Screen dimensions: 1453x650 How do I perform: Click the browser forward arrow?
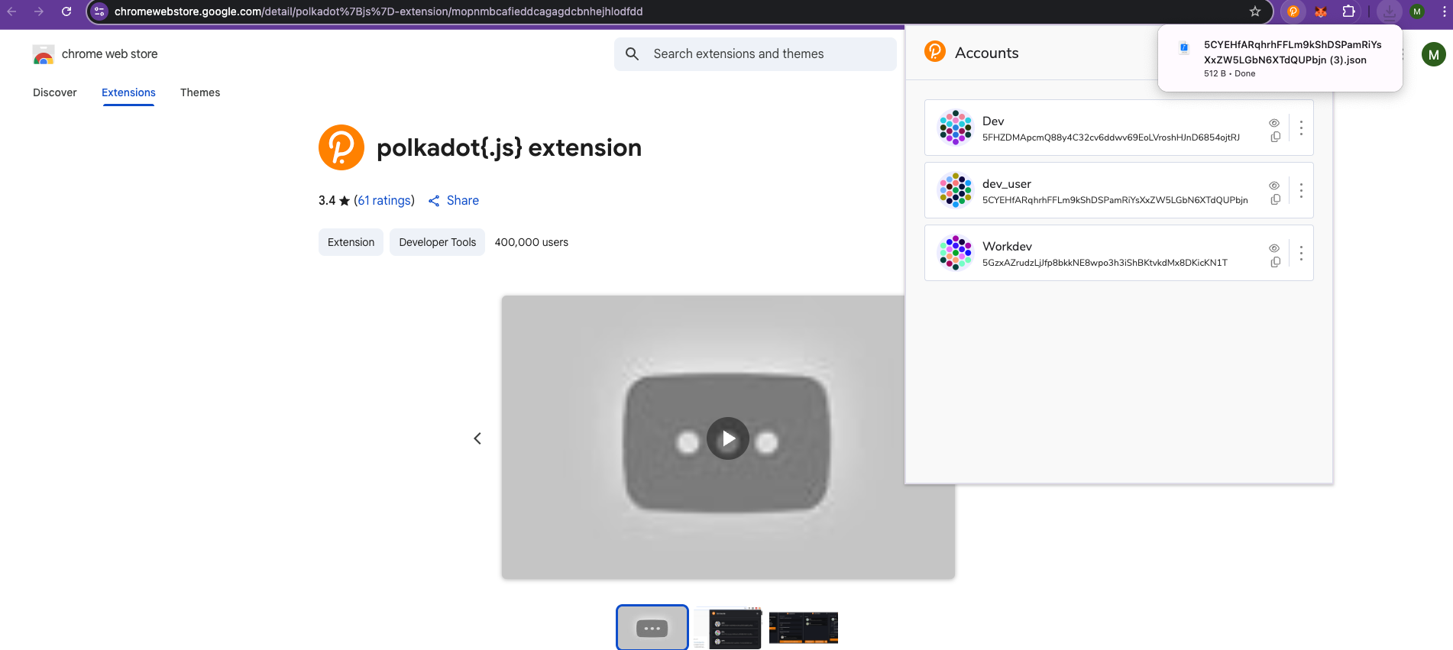click(39, 11)
